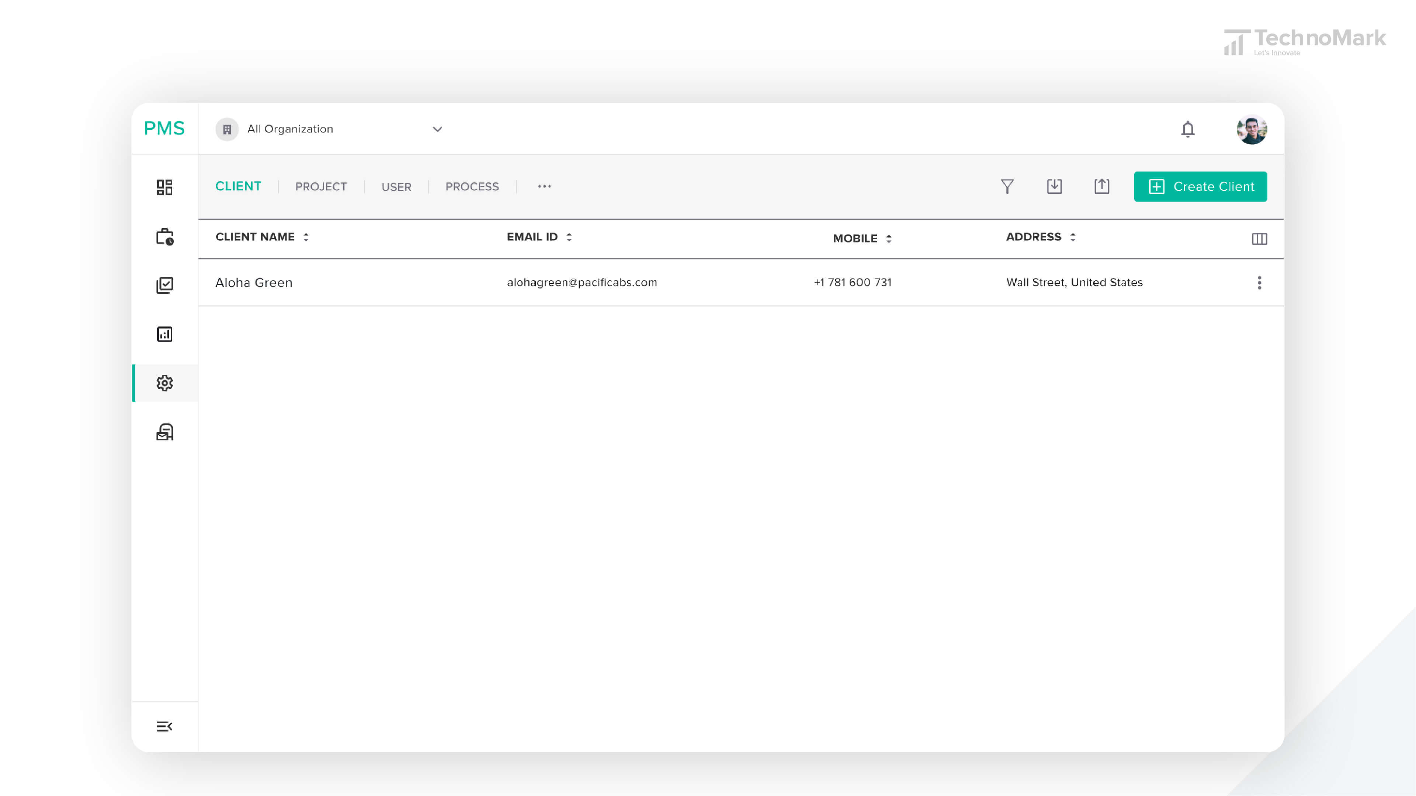Viewport: 1416px width, 796px height.
Task: Click the Create Client button
Action: pos(1200,186)
